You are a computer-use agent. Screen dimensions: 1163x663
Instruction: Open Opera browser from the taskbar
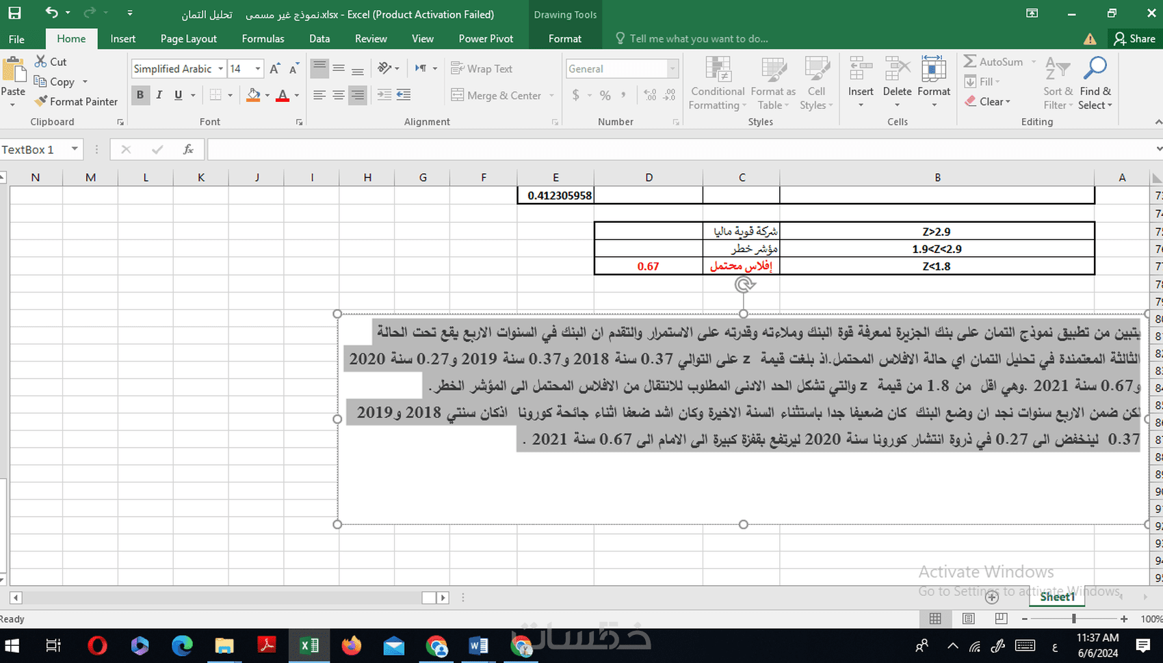click(97, 645)
